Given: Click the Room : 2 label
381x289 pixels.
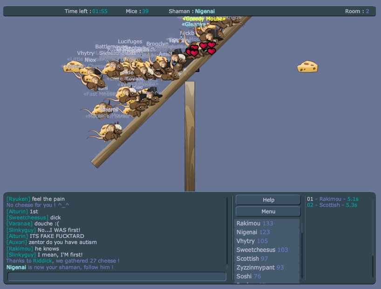Looking at the screenshot, I should pos(357,11).
